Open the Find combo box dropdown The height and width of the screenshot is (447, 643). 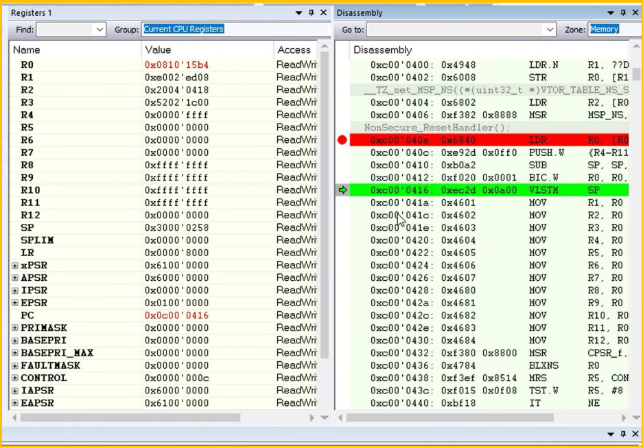point(100,30)
